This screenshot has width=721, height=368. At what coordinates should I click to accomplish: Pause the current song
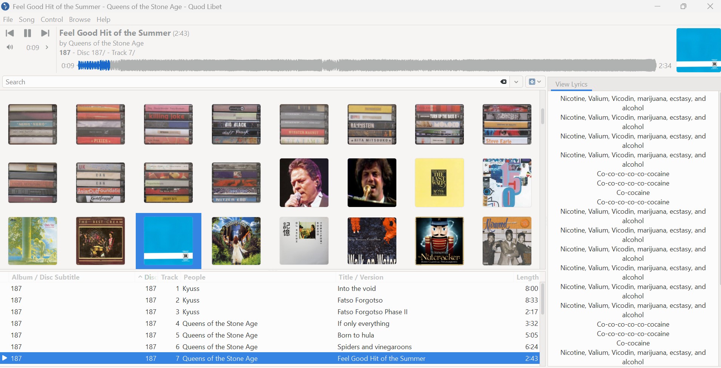click(x=28, y=33)
